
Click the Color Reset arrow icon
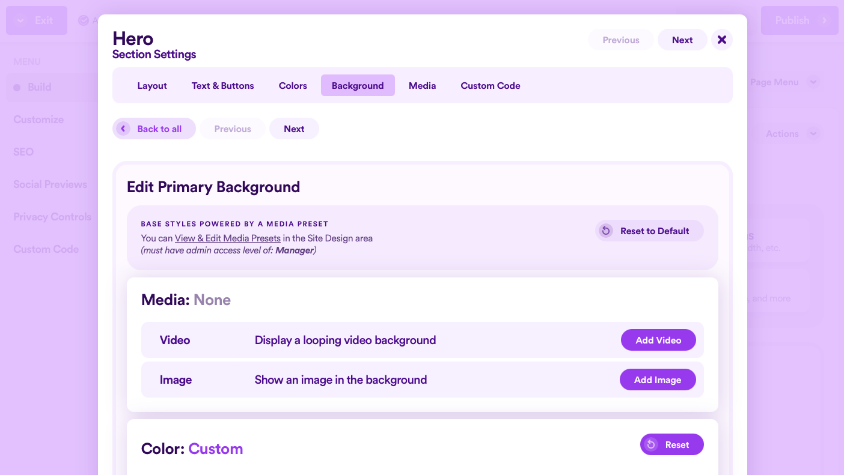click(650, 444)
